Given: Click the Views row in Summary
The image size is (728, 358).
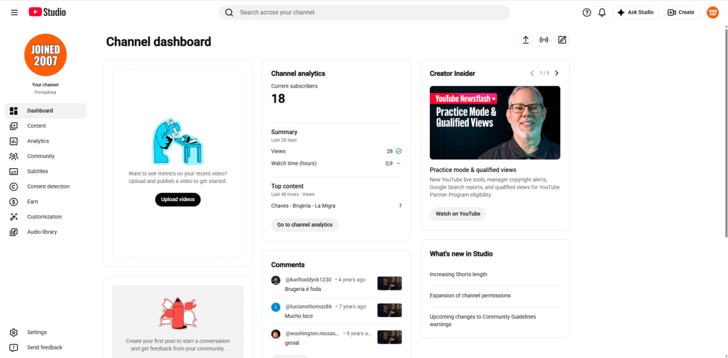Looking at the screenshot, I should tap(336, 151).
